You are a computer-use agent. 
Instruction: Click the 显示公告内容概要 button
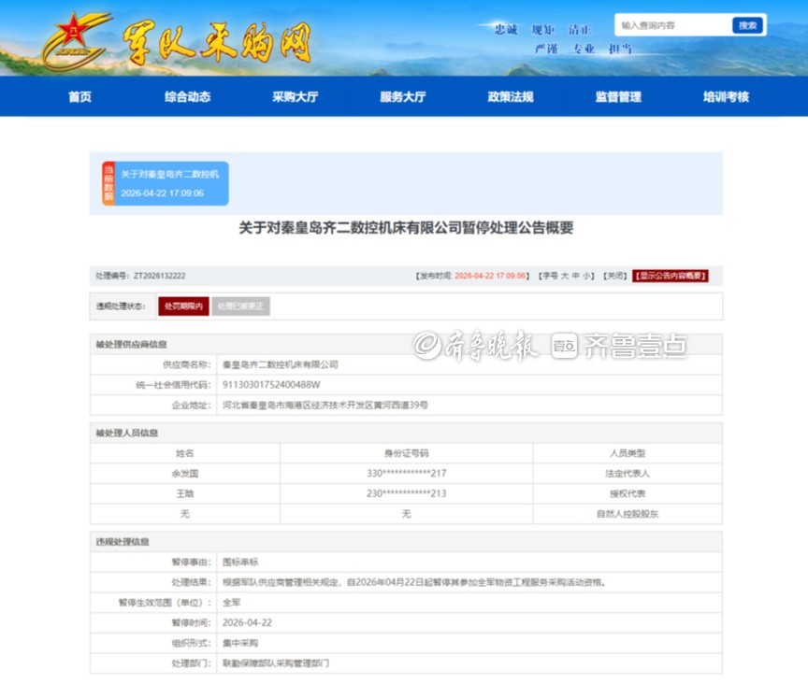670,277
